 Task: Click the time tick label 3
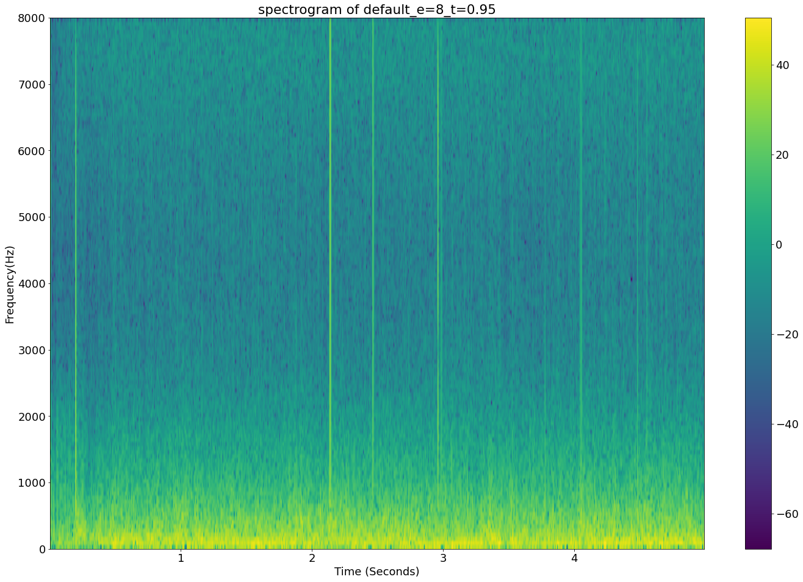pyautogui.click(x=443, y=558)
